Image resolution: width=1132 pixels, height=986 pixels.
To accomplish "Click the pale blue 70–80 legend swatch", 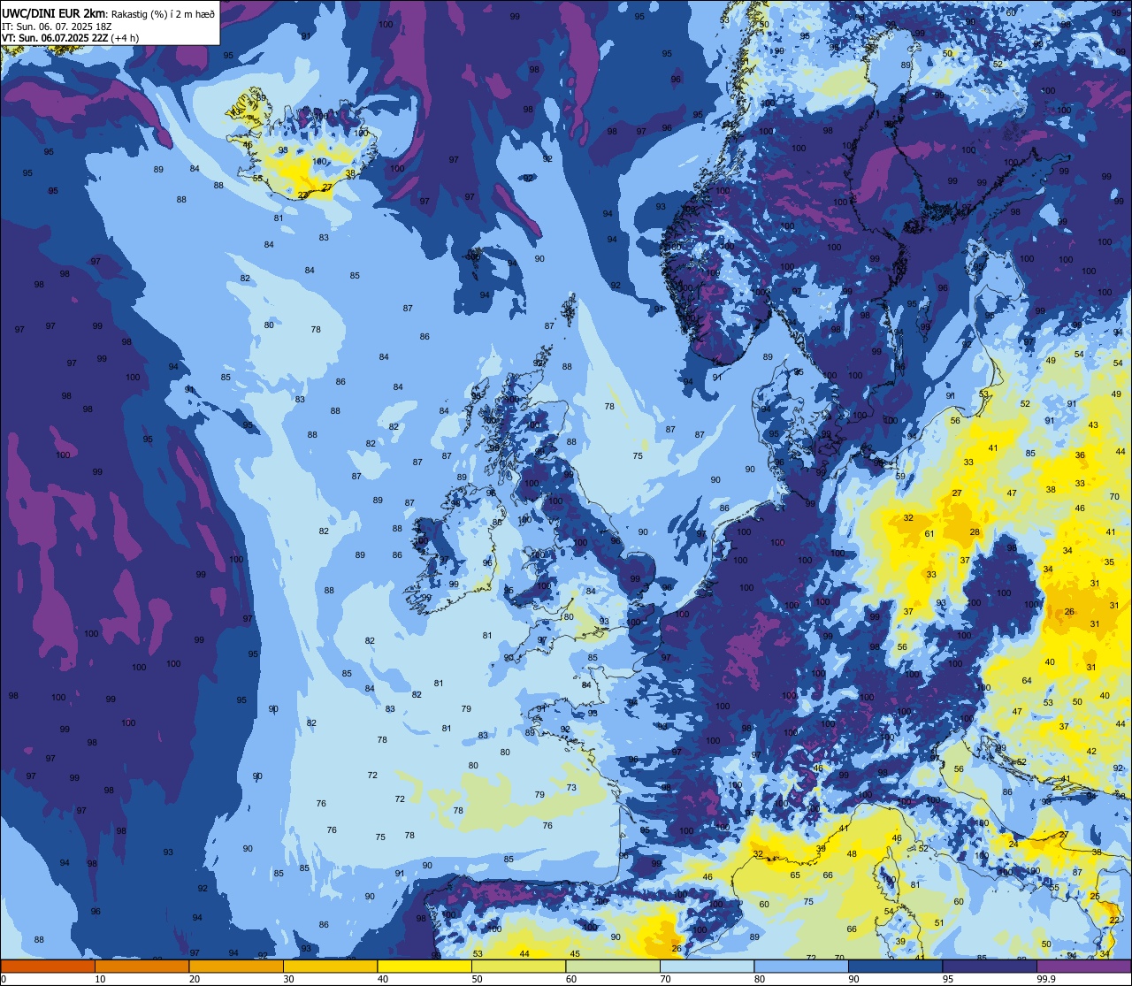I will coord(707,967).
